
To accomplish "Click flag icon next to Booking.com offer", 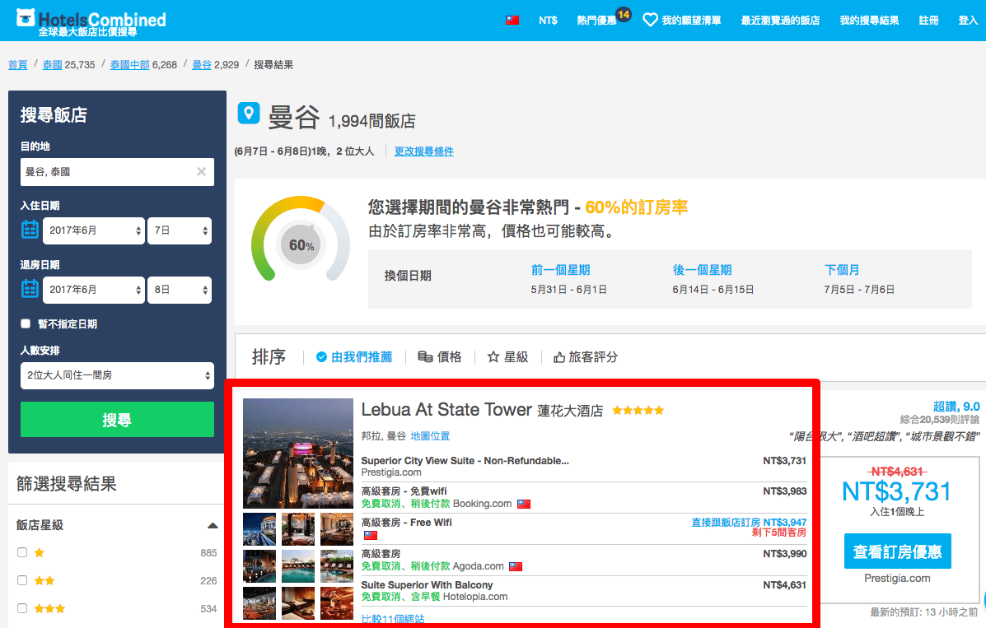I will click(x=524, y=504).
